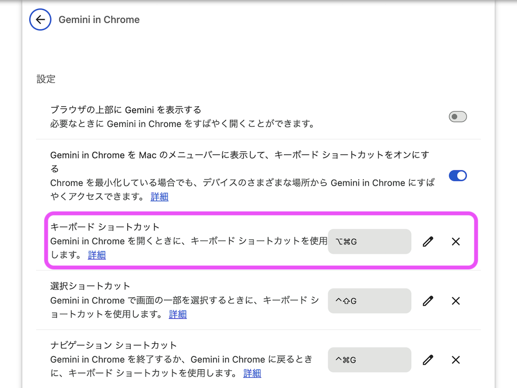This screenshot has width=517, height=388.
Task: Enable ブラウザの上部に Gemini を表示する toggle
Action: pos(457,116)
